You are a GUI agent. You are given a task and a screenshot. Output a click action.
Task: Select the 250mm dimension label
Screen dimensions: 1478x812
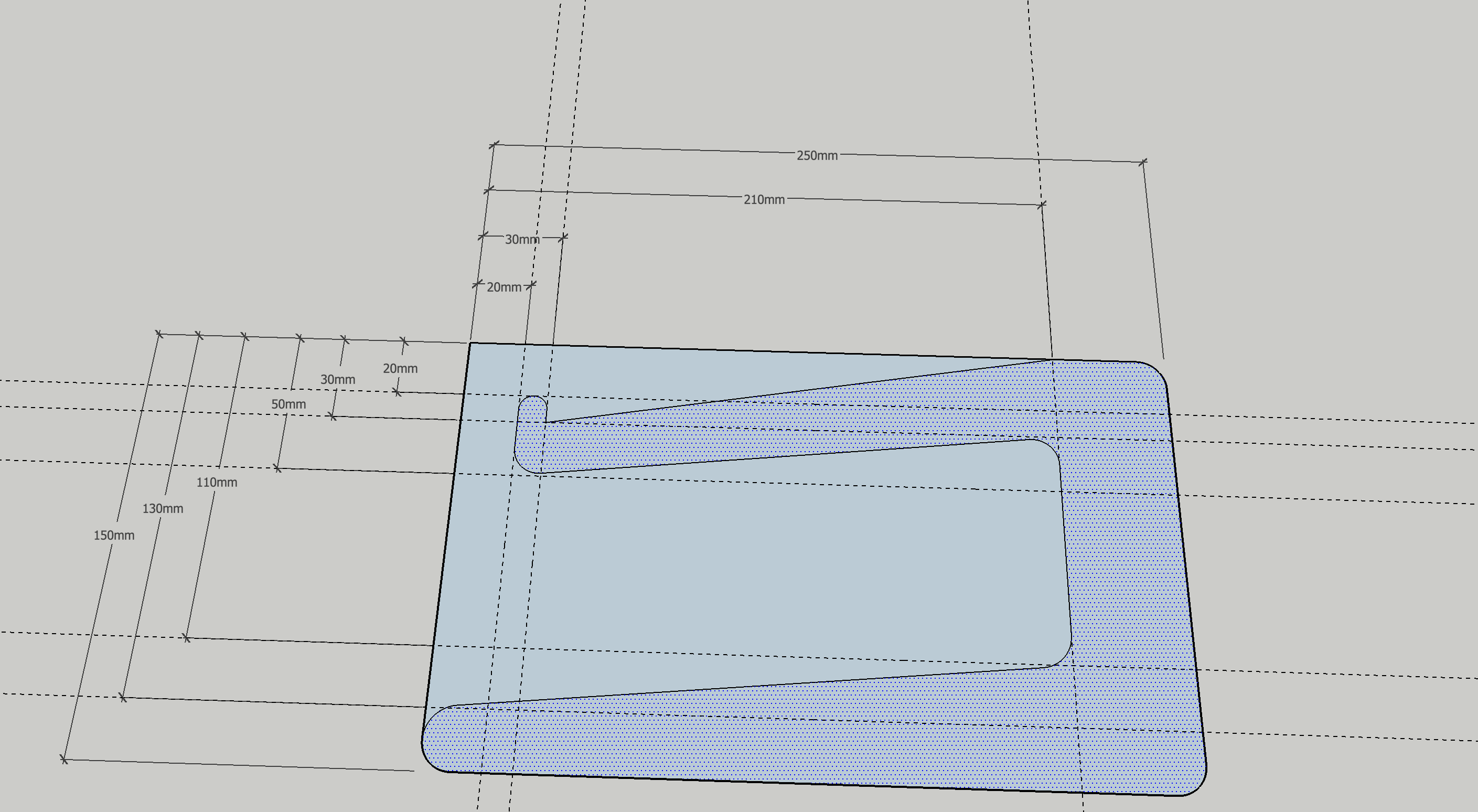pyautogui.click(x=817, y=155)
